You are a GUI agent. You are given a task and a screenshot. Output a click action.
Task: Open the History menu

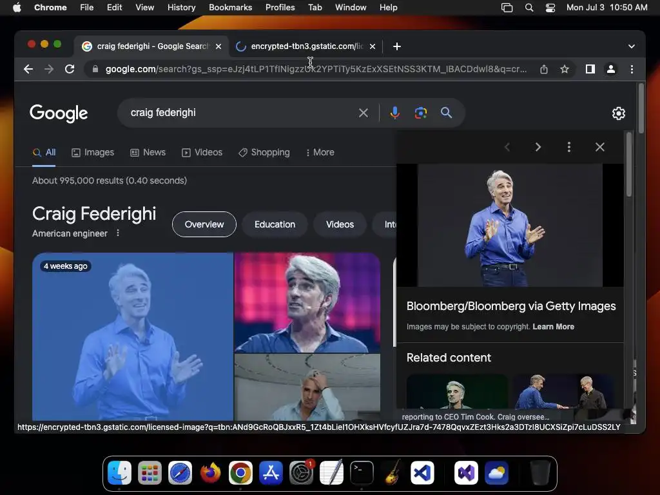181,7
